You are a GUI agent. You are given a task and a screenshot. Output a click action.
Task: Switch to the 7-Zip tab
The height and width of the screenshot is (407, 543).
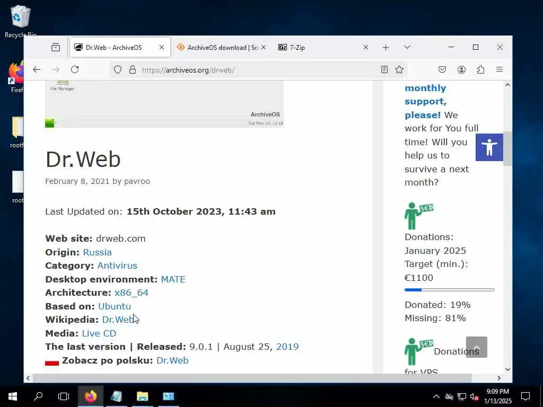click(323, 47)
